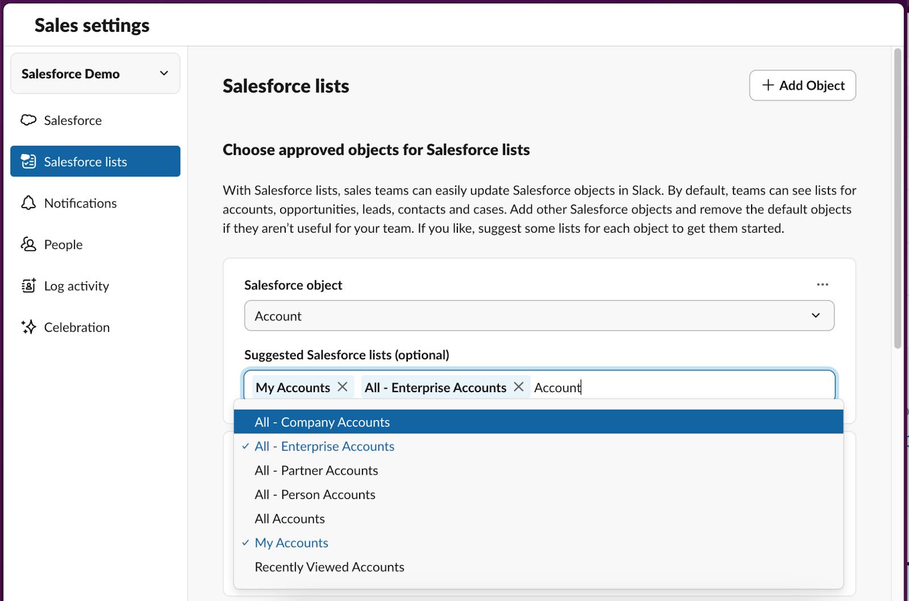Image resolution: width=909 pixels, height=601 pixels.
Task: Click the Sales settings title
Action: pos(92,26)
